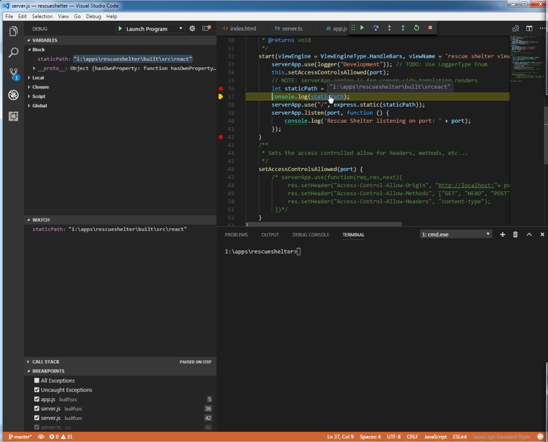
Task: Change encoding via UTF-8
Action: [394, 437]
